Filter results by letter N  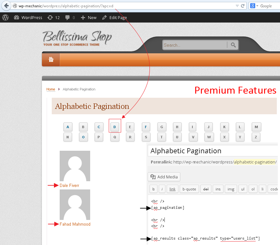(x=68, y=137)
